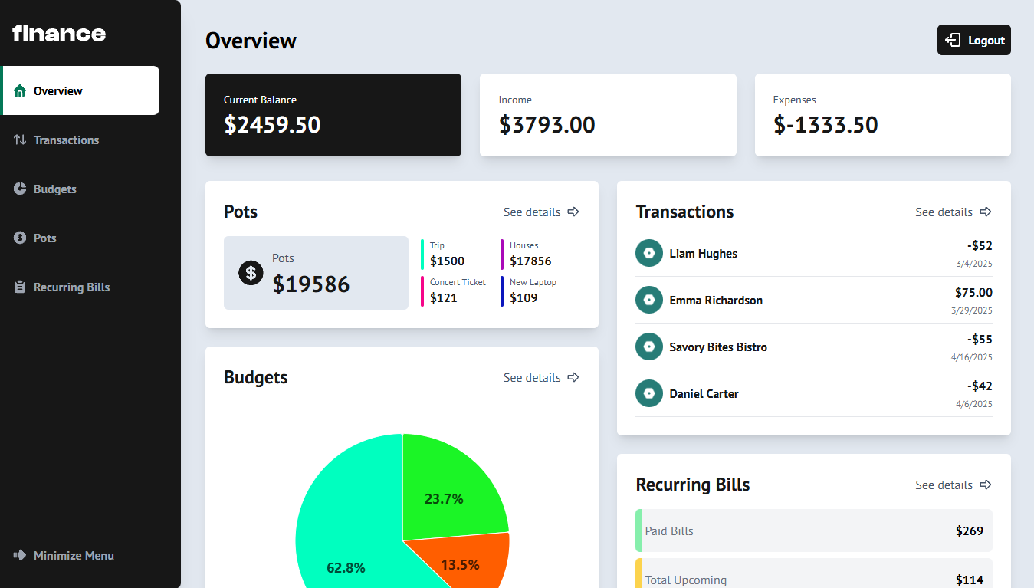1034x588 pixels.
Task: Open See details link for Budgets
Action: point(541,377)
